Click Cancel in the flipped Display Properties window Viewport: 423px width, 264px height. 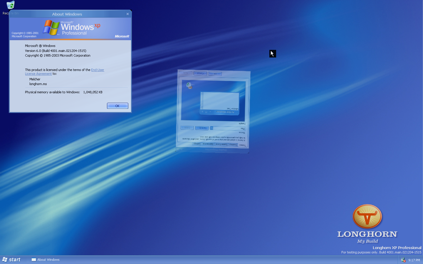200,73
